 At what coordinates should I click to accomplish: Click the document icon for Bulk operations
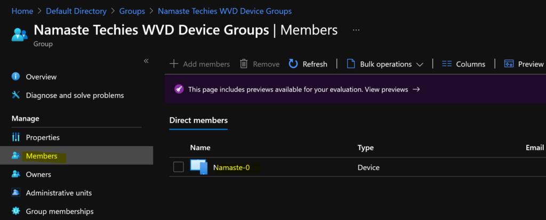tap(351, 64)
